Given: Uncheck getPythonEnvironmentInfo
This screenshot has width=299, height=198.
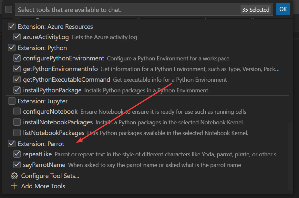Looking at the screenshot, I should (17, 69).
